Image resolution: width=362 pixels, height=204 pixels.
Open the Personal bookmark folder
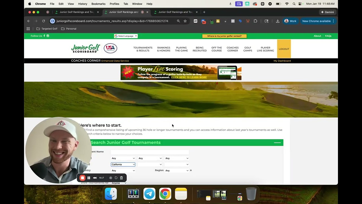69,29
